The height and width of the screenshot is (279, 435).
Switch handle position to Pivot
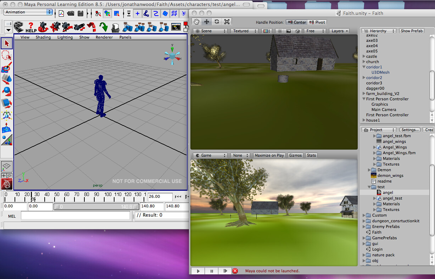(317, 22)
